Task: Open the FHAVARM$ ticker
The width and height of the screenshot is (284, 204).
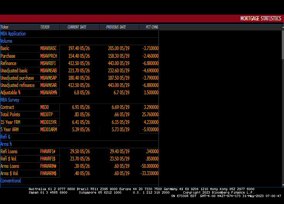Action: coord(49,174)
